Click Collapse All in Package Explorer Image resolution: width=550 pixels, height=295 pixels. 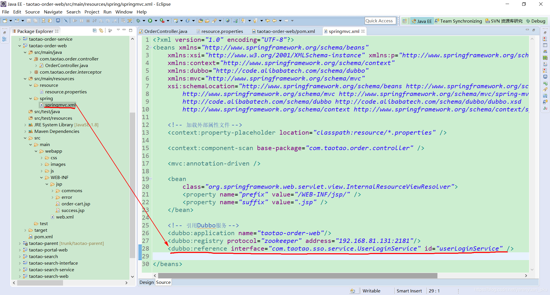(95, 30)
